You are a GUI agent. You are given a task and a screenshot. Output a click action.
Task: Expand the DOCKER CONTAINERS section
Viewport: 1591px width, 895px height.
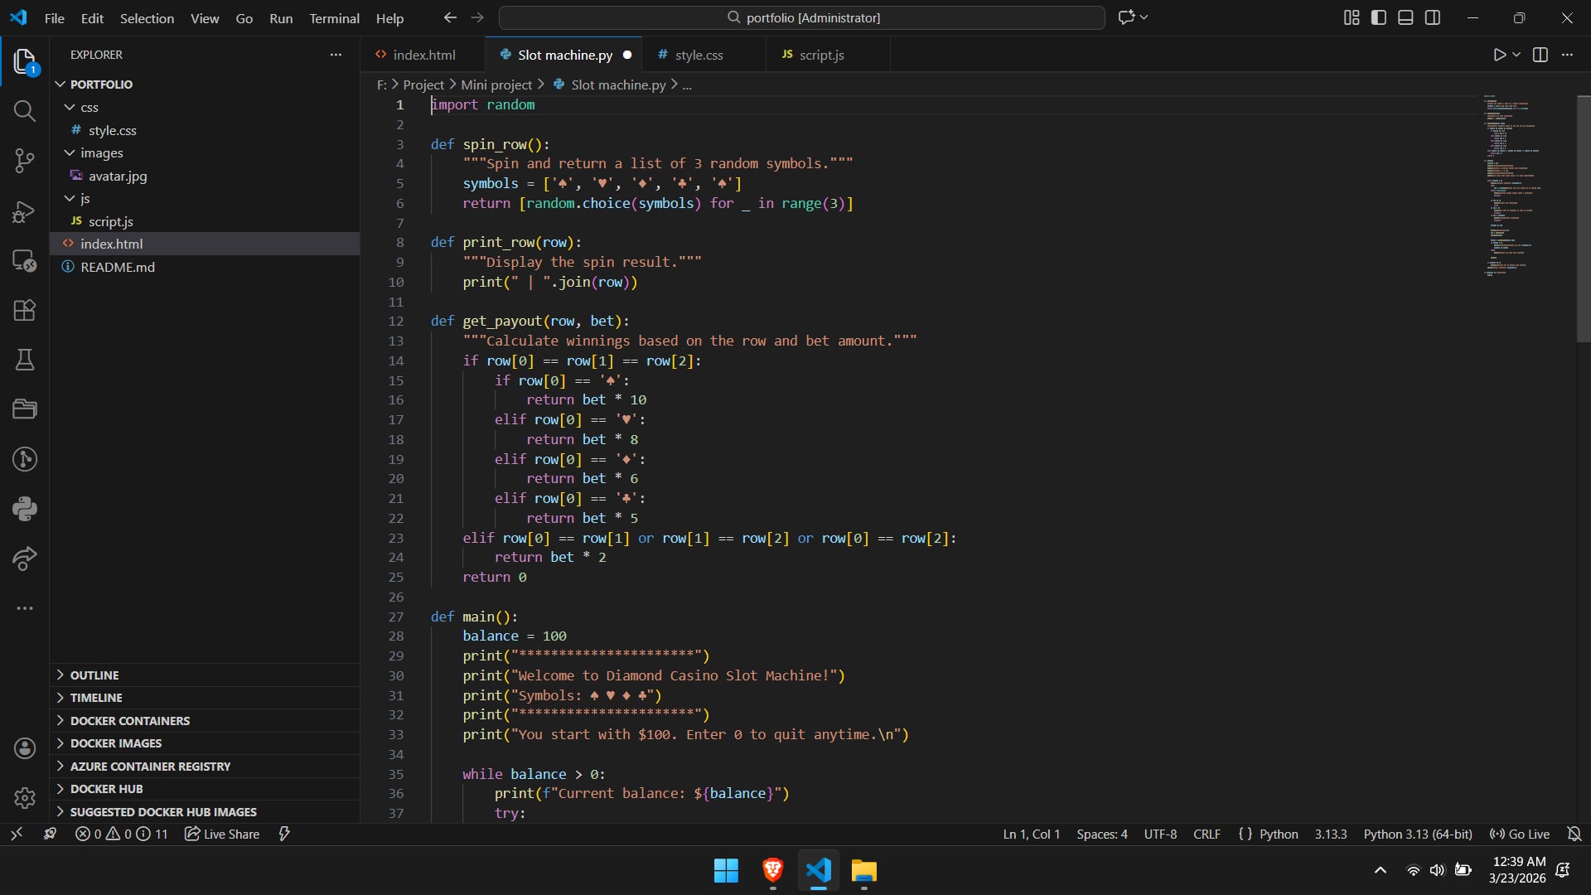tap(128, 720)
